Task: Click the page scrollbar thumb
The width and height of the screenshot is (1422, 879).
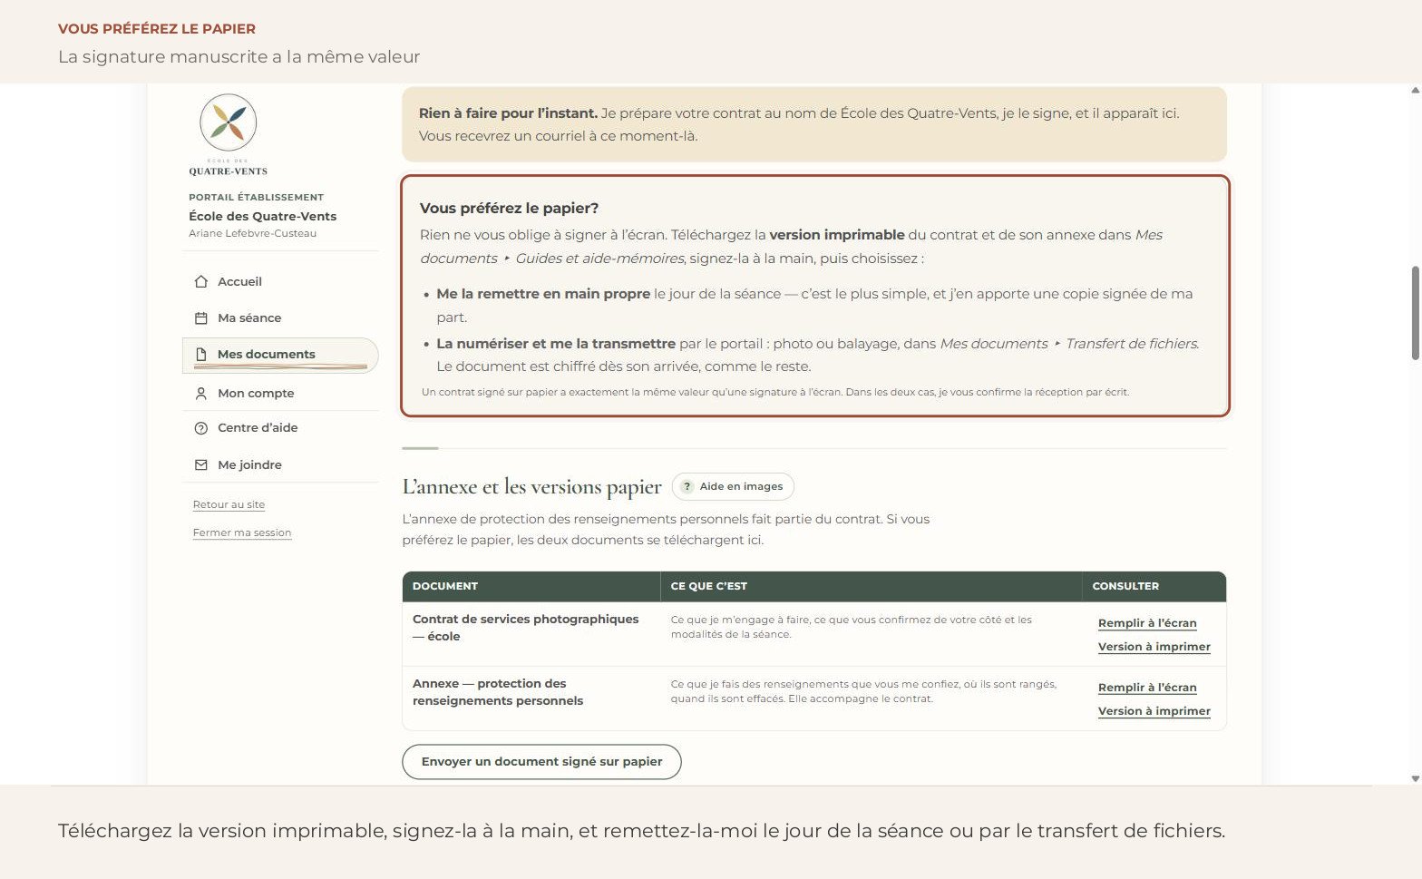Action: tap(1415, 313)
